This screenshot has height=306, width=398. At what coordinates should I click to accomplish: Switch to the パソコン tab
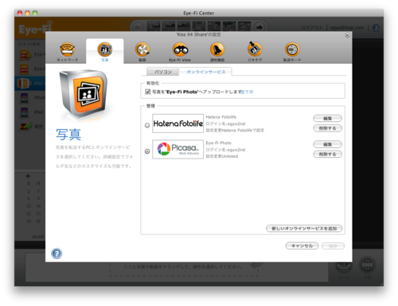click(163, 72)
